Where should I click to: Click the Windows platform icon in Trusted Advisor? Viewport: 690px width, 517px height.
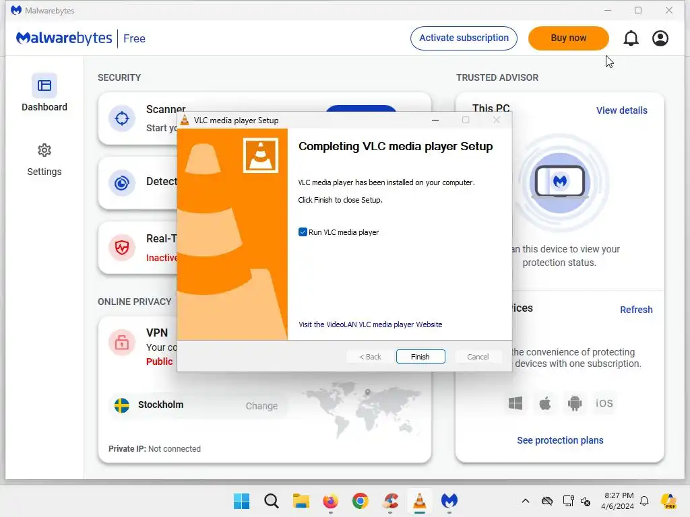(515, 403)
